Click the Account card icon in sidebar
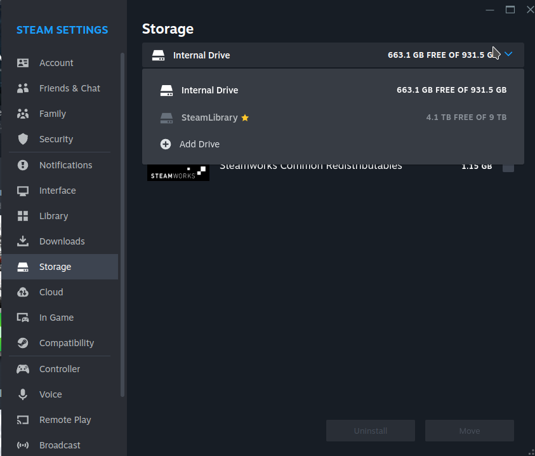The width and height of the screenshot is (535, 456). point(23,63)
